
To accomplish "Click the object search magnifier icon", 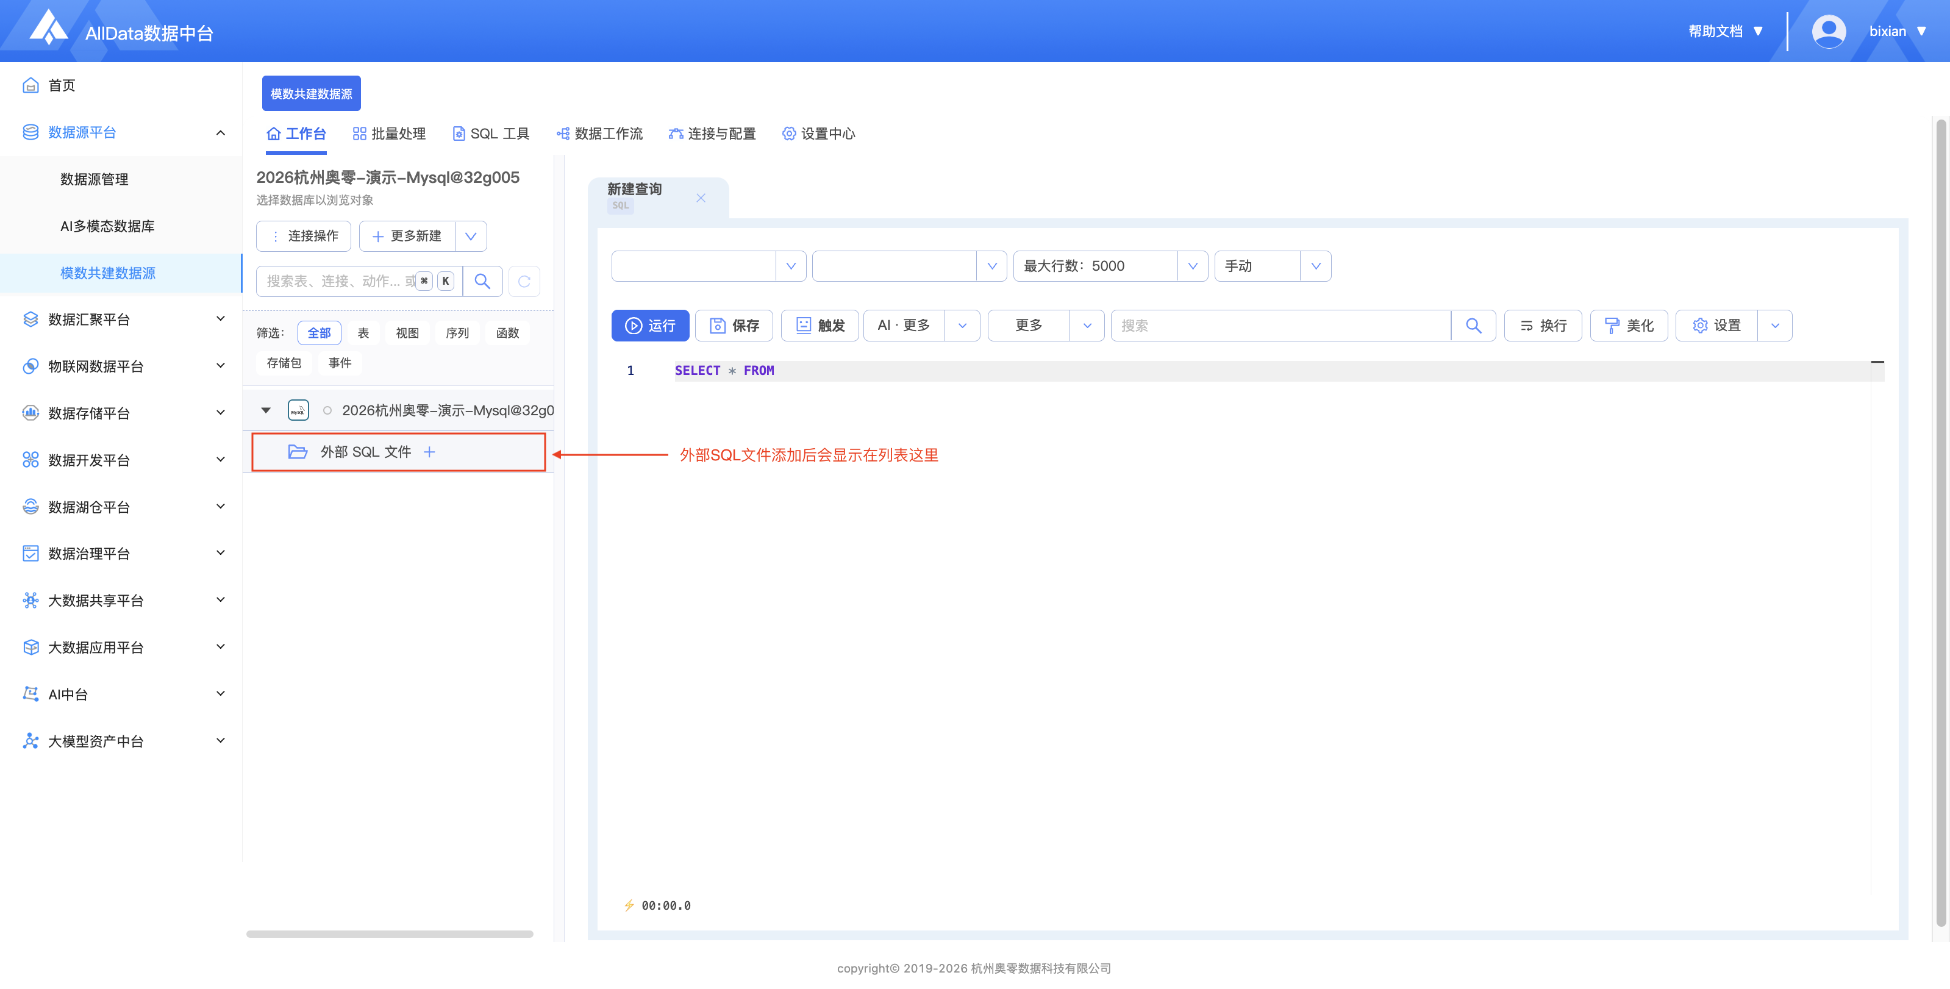I will pos(482,282).
